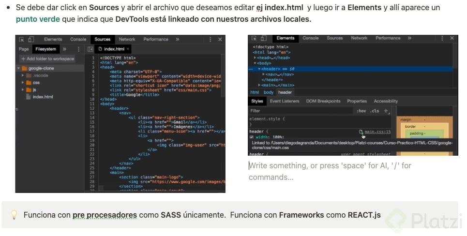Select the index.html editor tab
Screen dimensions: 467x236
(112, 49)
